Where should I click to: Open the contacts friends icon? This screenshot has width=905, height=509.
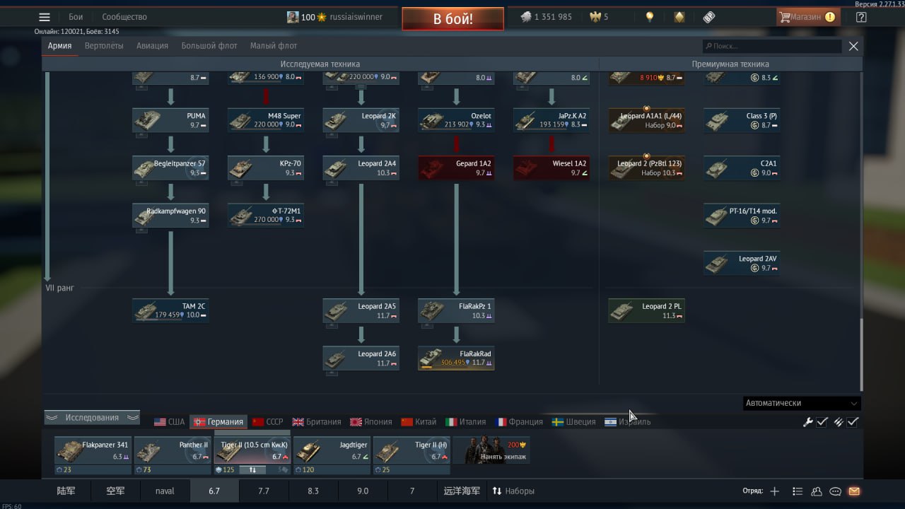[x=817, y=491]
